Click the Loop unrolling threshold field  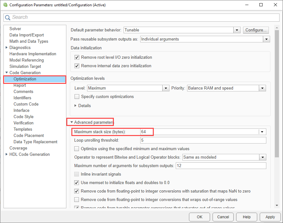[203, 140]
